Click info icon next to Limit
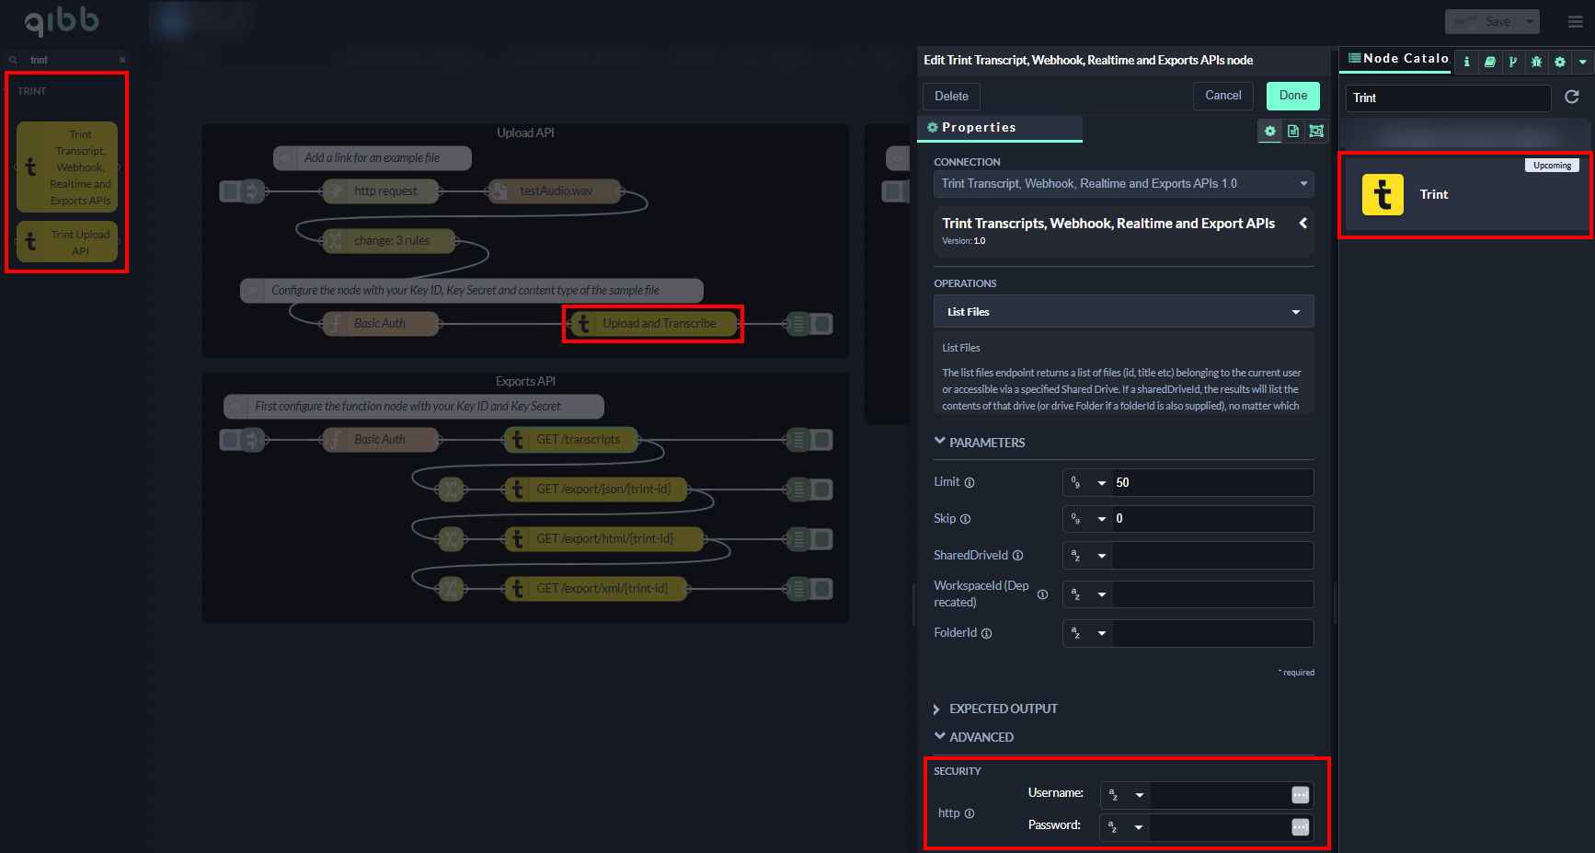 [x=970, y=482]
